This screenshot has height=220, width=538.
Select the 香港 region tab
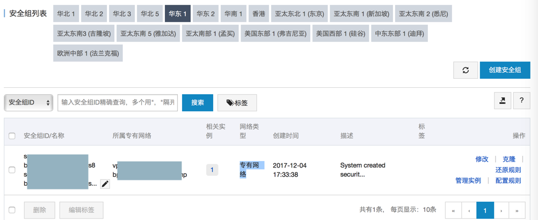click(x=259, y=13)
